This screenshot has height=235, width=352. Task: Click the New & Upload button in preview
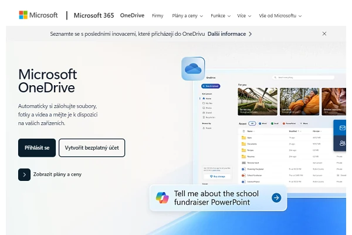211,86
